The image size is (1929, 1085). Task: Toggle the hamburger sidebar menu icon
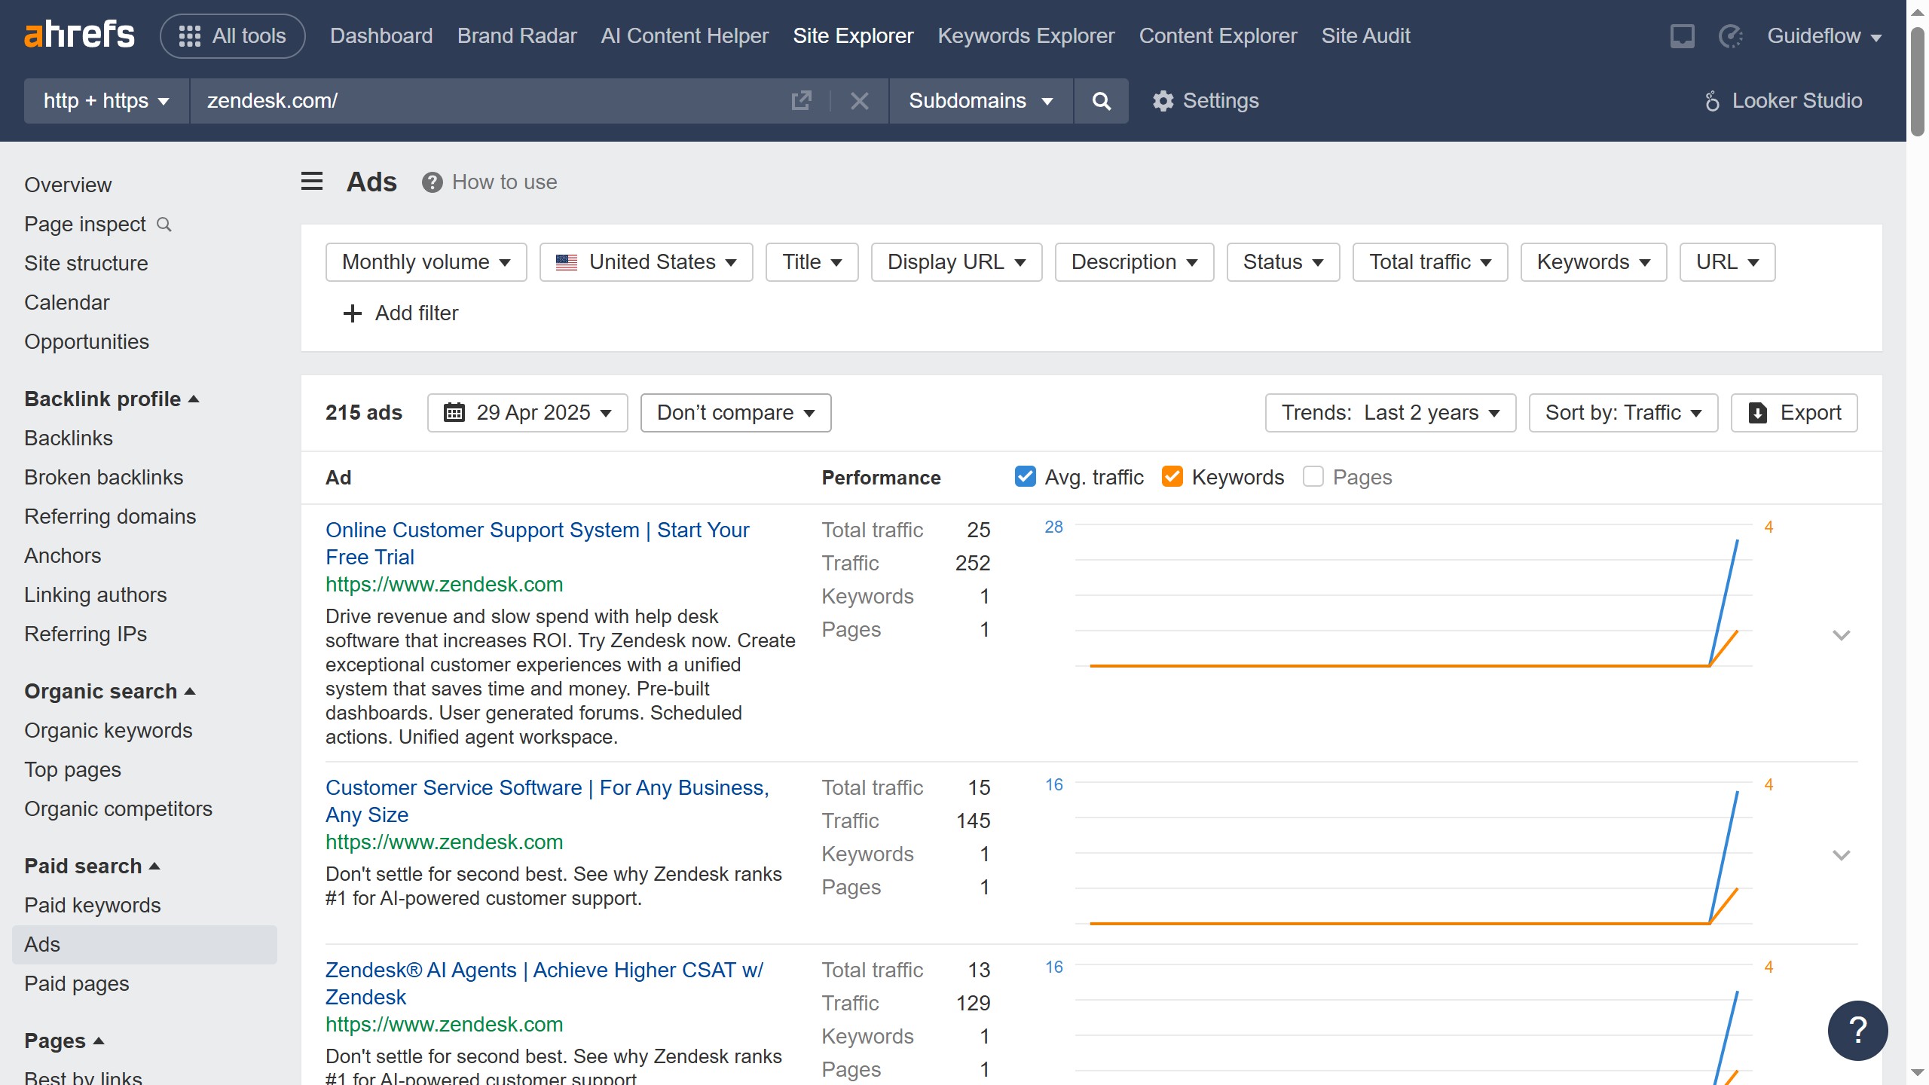[x=312, y=182]
